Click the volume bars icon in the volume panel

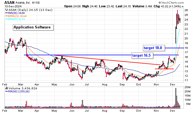coord(7,88)
